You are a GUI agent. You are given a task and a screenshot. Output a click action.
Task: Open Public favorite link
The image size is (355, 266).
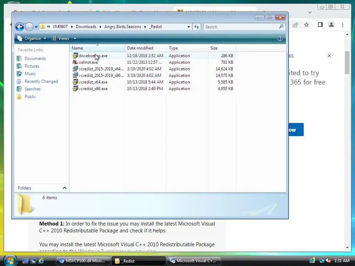pos(30,97)
